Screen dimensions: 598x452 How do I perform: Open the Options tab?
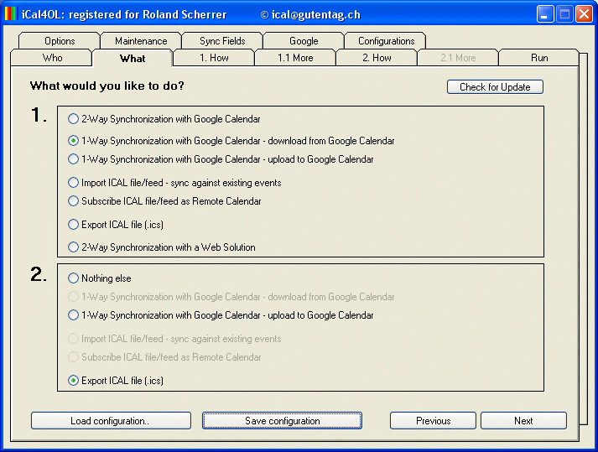click(60, 41)
